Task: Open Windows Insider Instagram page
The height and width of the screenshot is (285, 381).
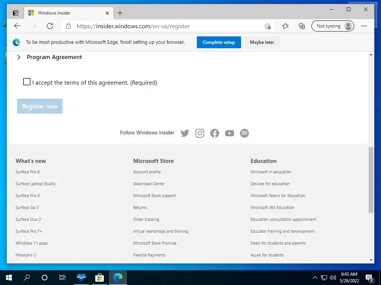Action: 200,133
